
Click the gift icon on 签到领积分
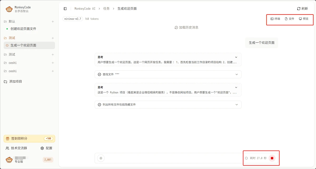[8, 138]
